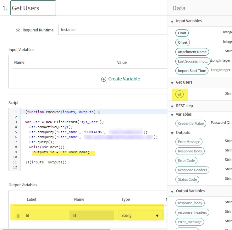The image size is (232, 230).
Task: Click script line 4 usr.addActiveQuery() text
Action: 51,127
